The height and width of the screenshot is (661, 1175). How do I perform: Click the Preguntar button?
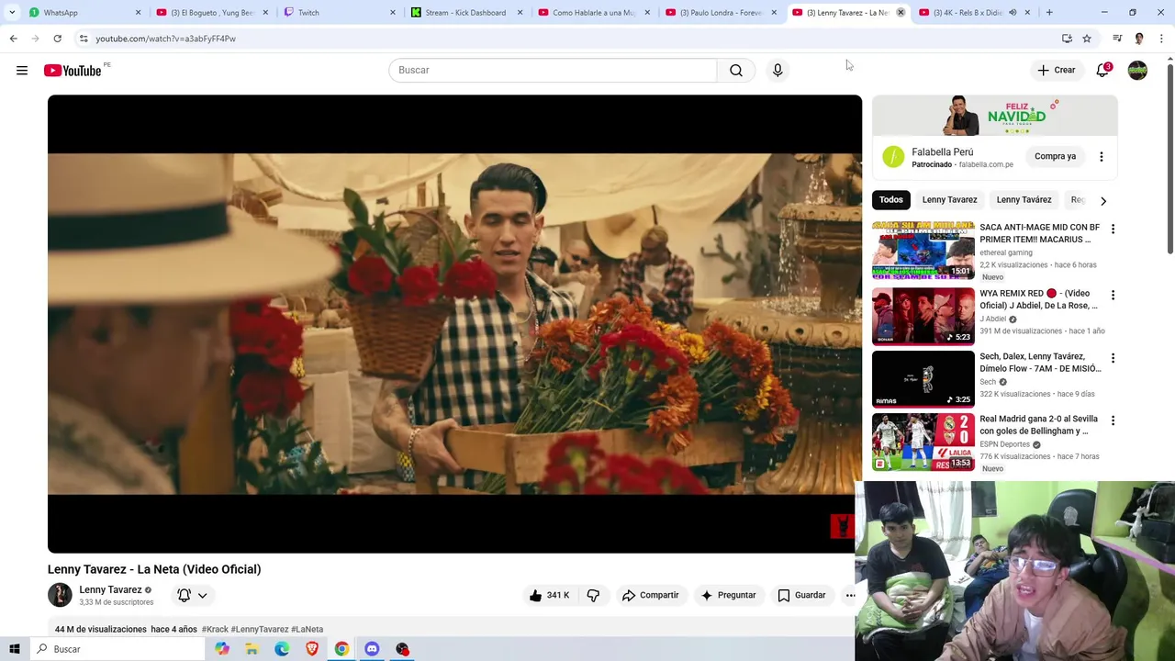(x=728, y=595)
